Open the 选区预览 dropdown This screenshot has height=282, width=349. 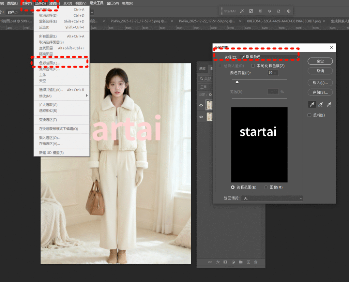(272, 198)
